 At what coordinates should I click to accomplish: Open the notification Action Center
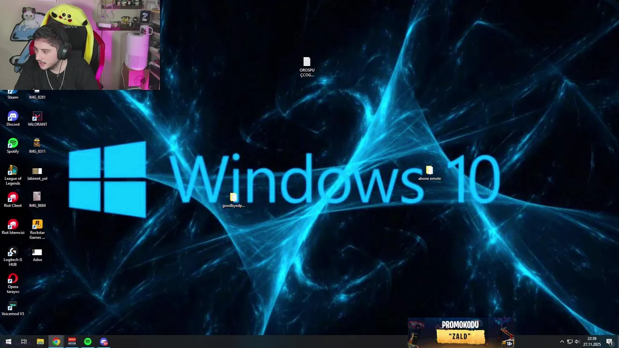point(610,342)
